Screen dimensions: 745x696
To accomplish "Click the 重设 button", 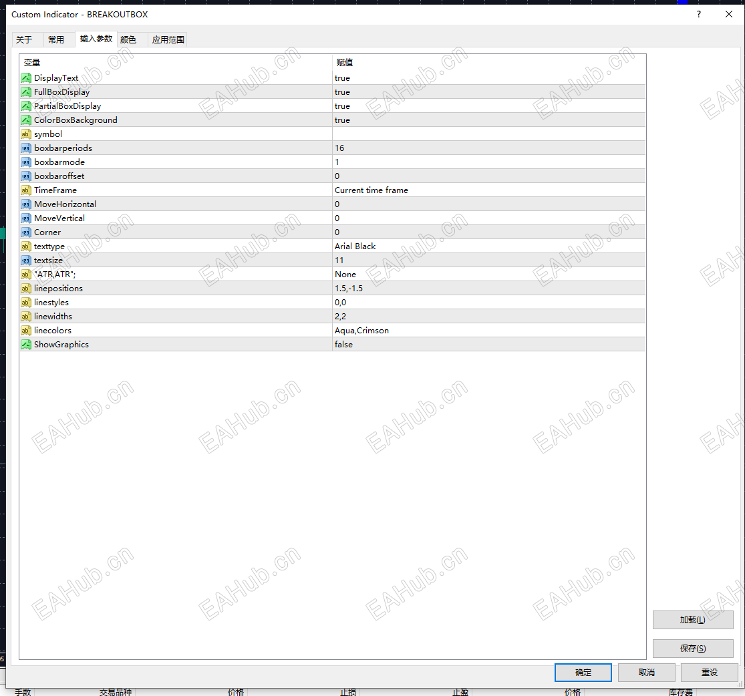I will pyautogui.click(x=710, y=672).
